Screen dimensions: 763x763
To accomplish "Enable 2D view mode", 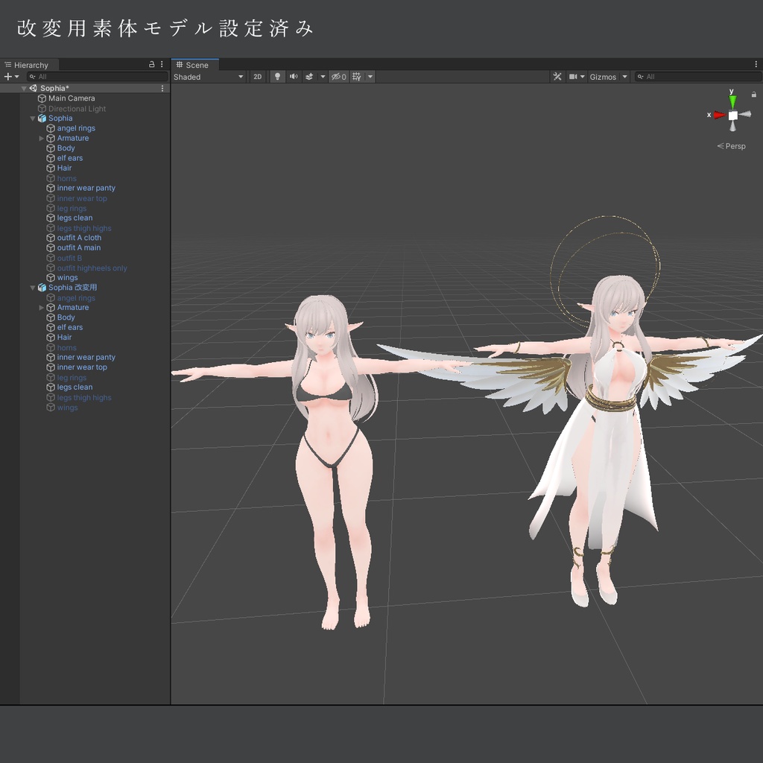I will [x=257, y=76].
